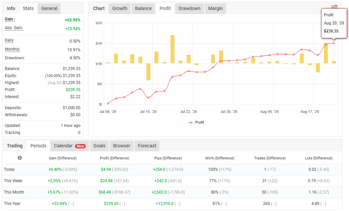Open the Goals tab
The height and width of the screenshot is (212, 349).
pyautogui.click(x=99, y=146)
